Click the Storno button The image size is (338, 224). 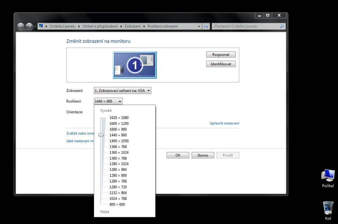tap(203, 155)
